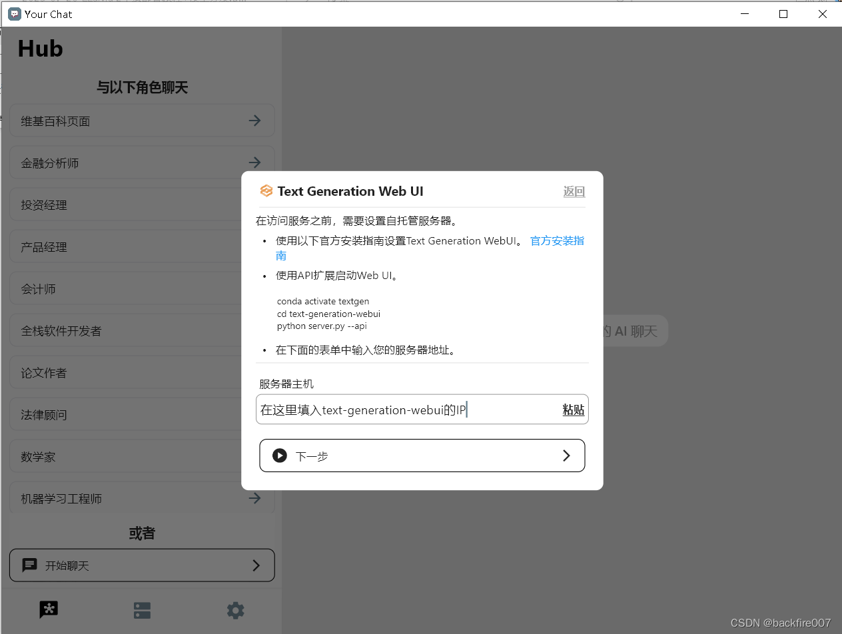This screenshot has width=842, height=634.
Task: Click the text 'conda activate textgen'
Action: (x=323, y=301)
